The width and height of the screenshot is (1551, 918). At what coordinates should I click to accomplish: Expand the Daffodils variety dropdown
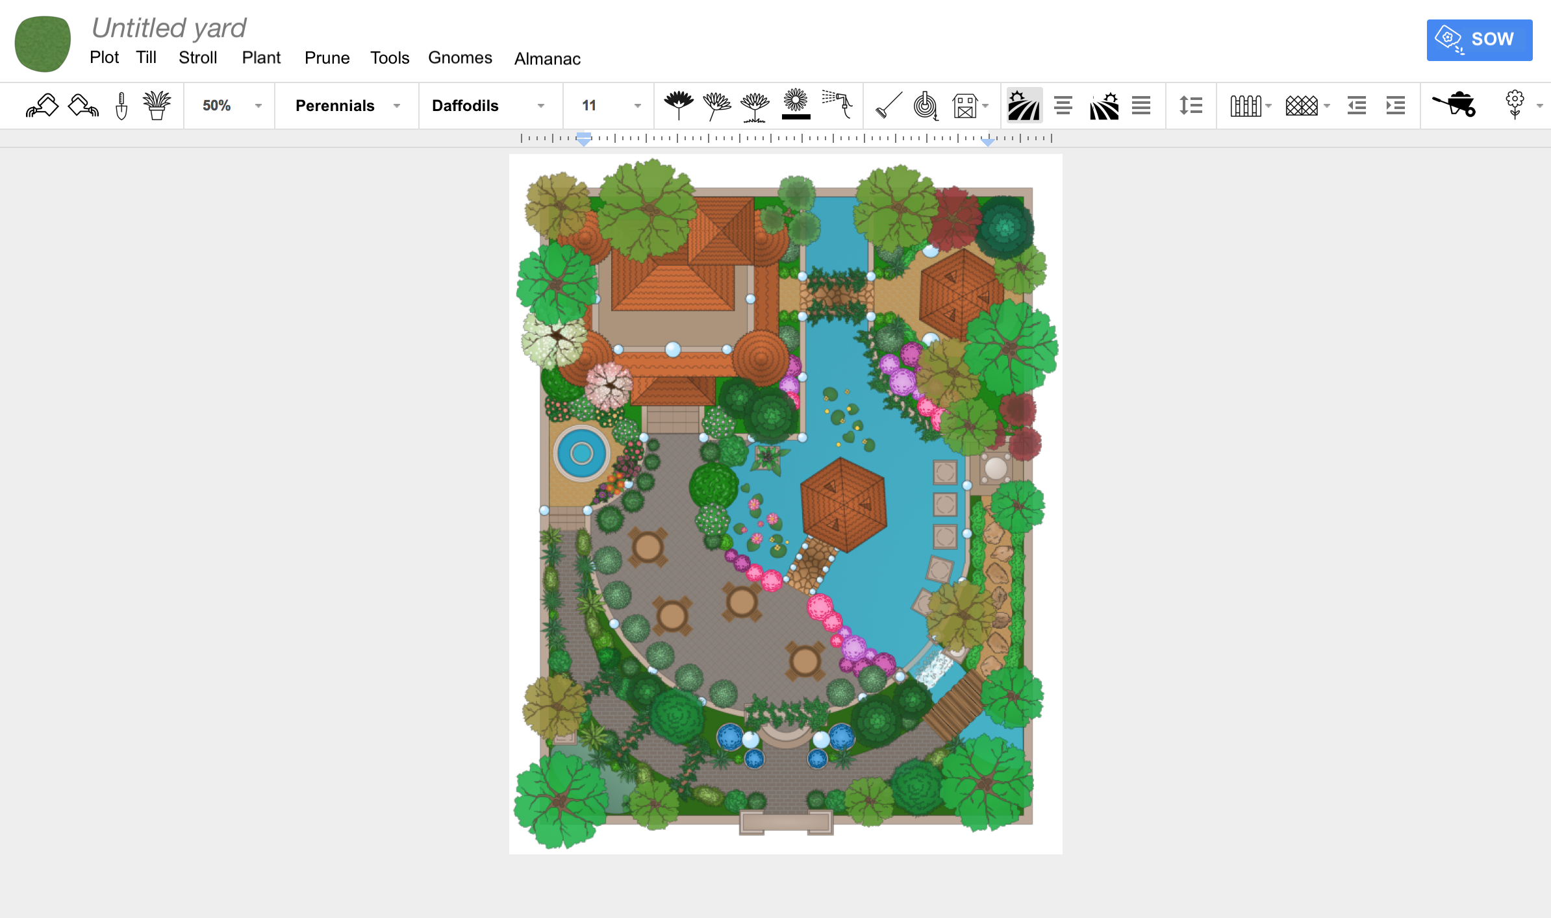540,106
